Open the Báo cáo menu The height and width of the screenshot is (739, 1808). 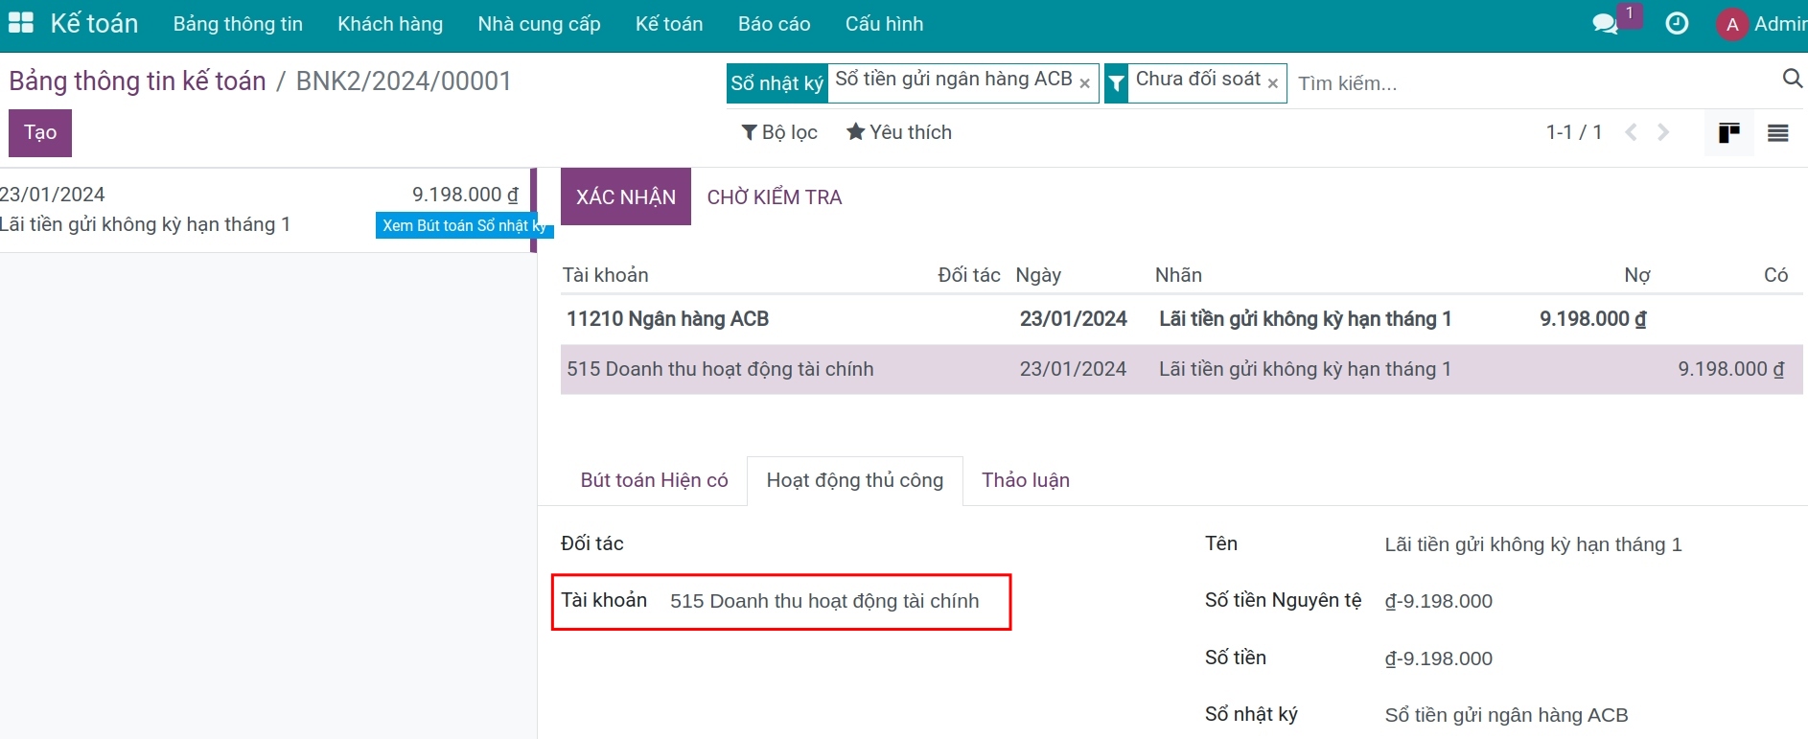(x=774, y=24)
